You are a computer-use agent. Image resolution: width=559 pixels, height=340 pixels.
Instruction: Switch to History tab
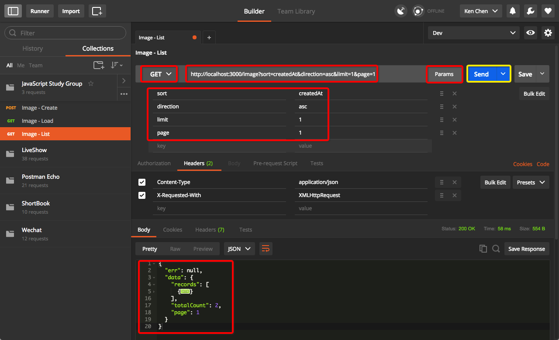(x=33, y=49)
